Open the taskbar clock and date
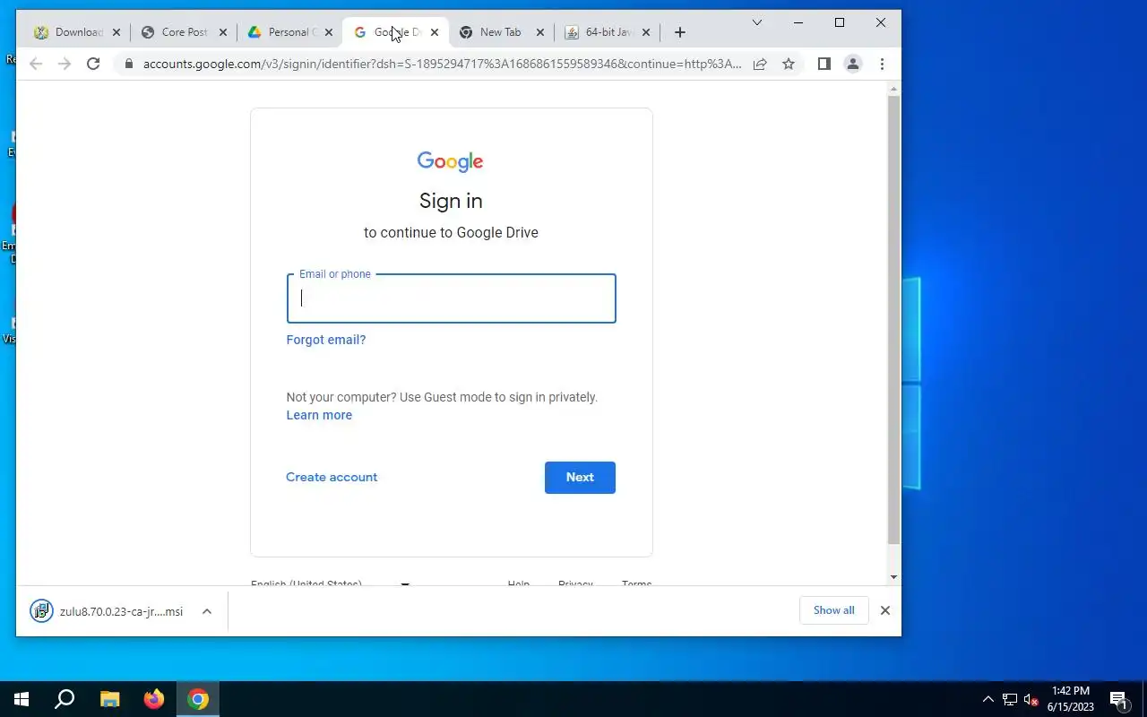The image size is (1147, 717). tap(1071, 699)
